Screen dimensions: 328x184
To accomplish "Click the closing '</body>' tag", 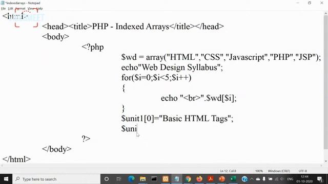I will pyautogui.click(x=57, y=149).
